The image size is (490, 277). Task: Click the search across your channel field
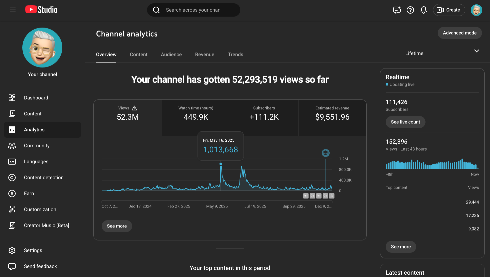(194, 10)
